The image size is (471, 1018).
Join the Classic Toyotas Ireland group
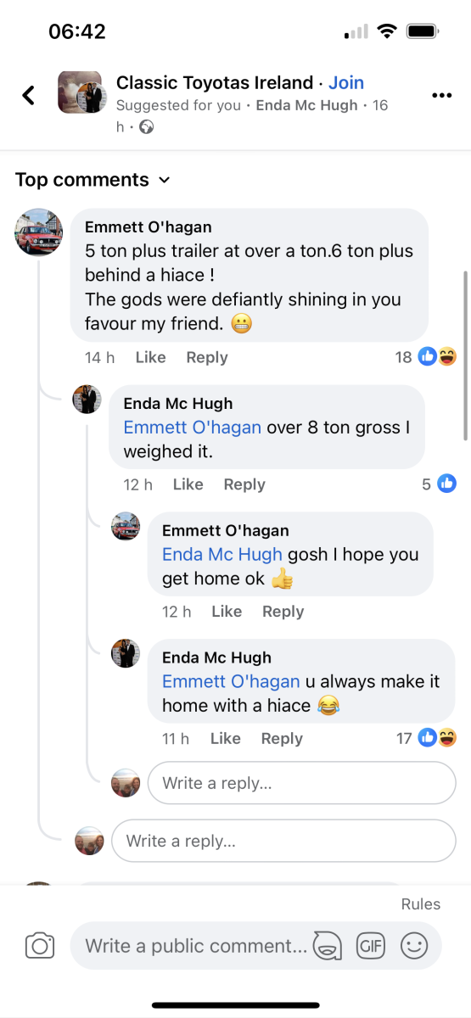point(346,82)
